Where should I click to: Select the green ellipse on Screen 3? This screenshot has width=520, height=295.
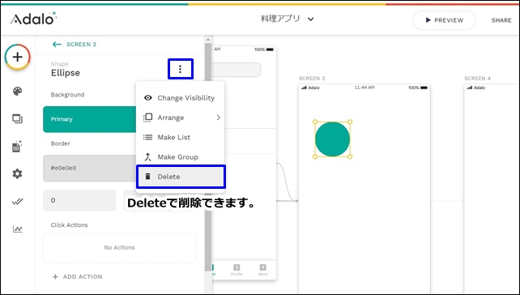[x=332, y=139]
